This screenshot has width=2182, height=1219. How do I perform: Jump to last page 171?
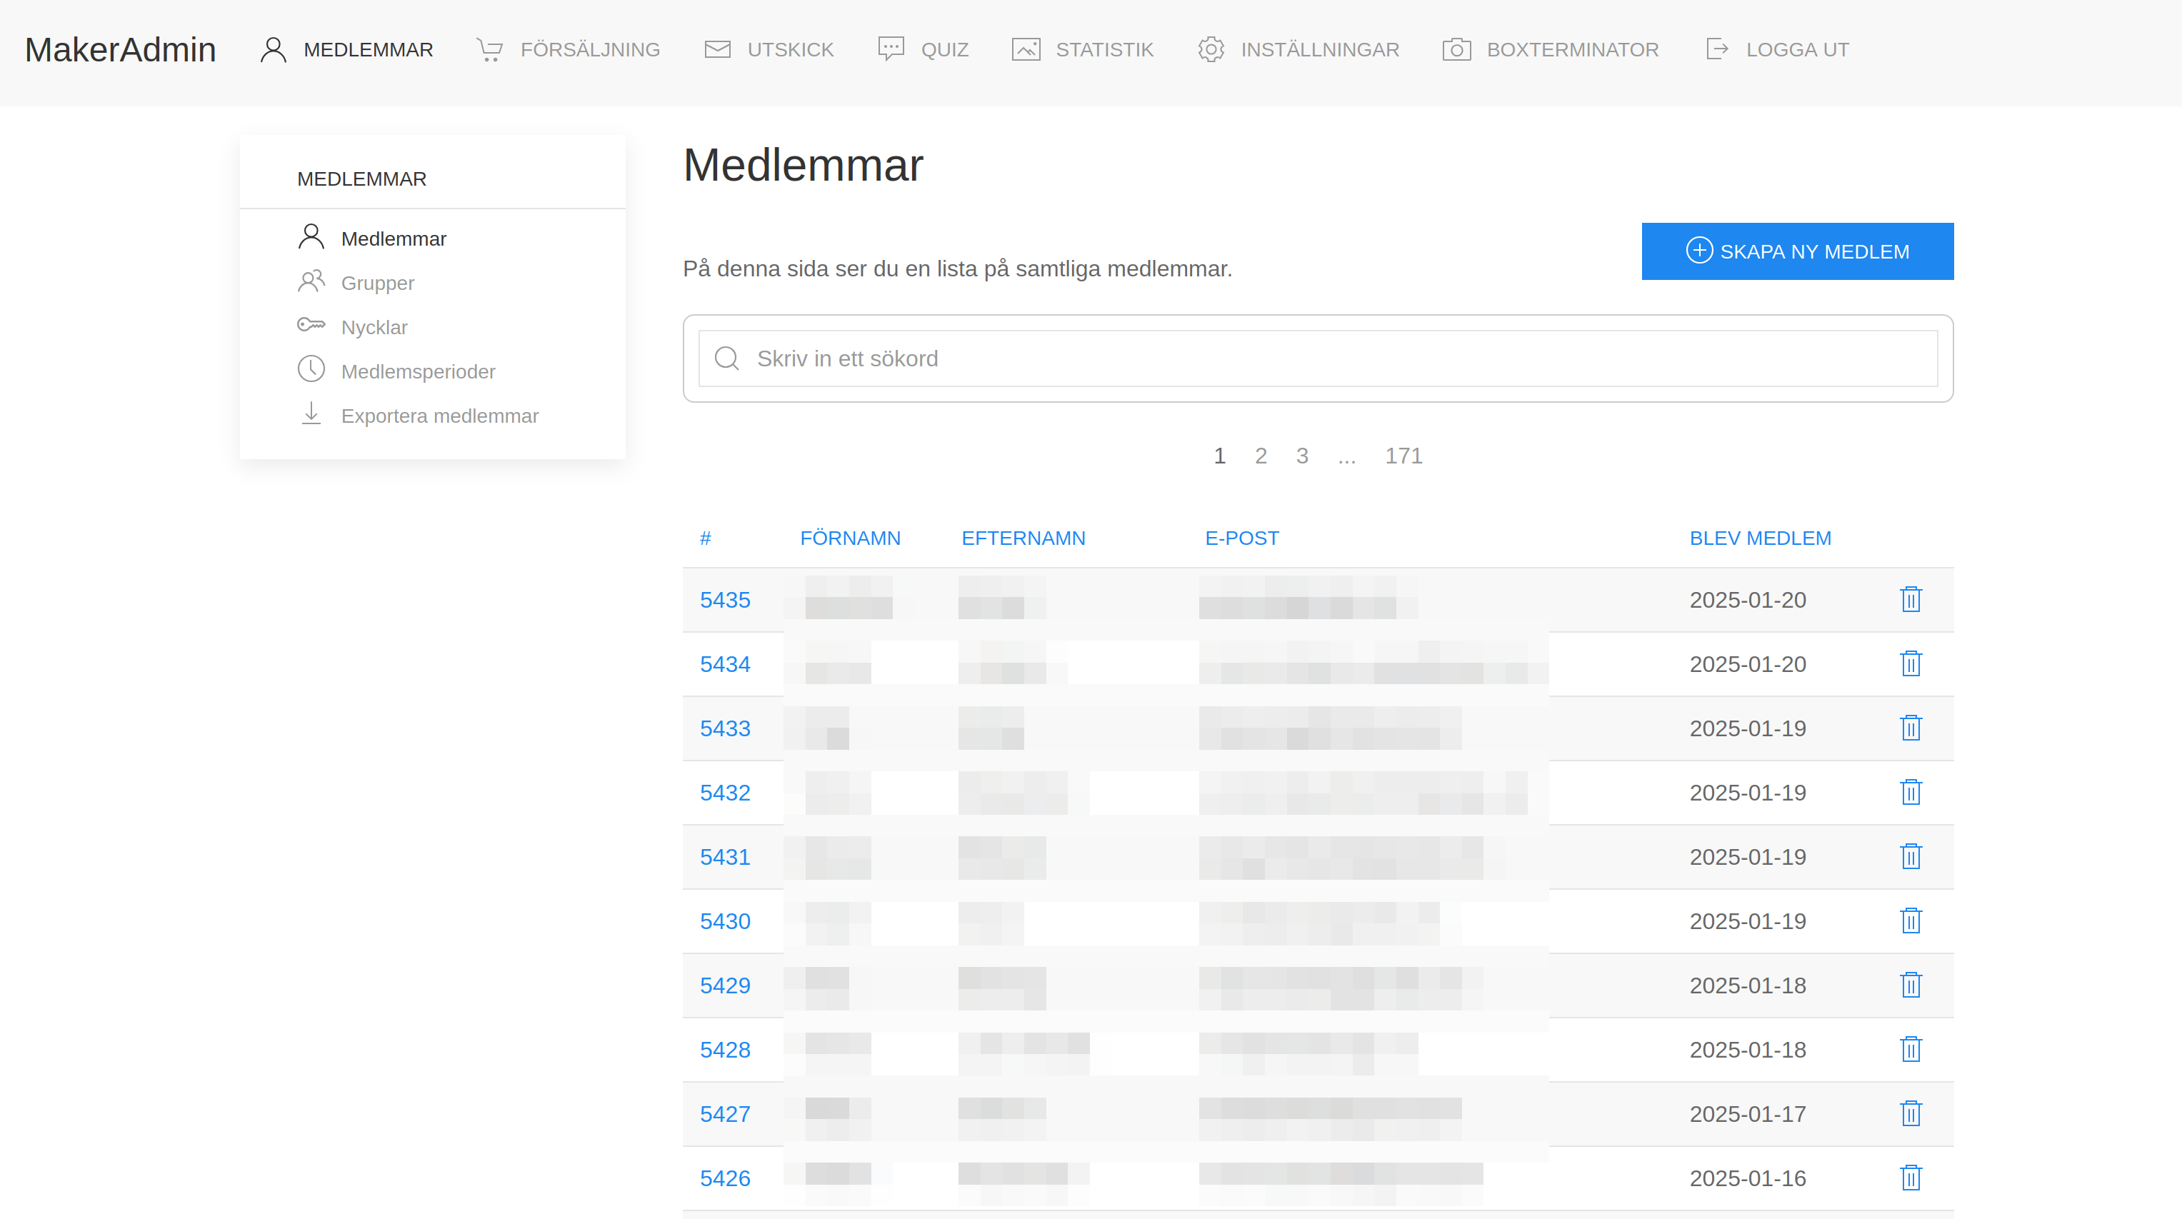(x=1403, y=456)
